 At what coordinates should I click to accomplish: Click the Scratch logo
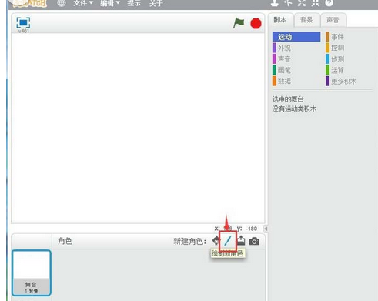pyautogui.click(x=30, y=3)
